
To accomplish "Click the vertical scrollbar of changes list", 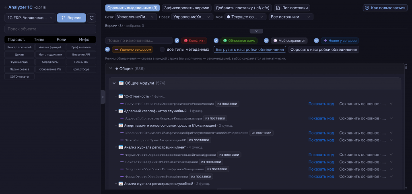I will (406, 126).
